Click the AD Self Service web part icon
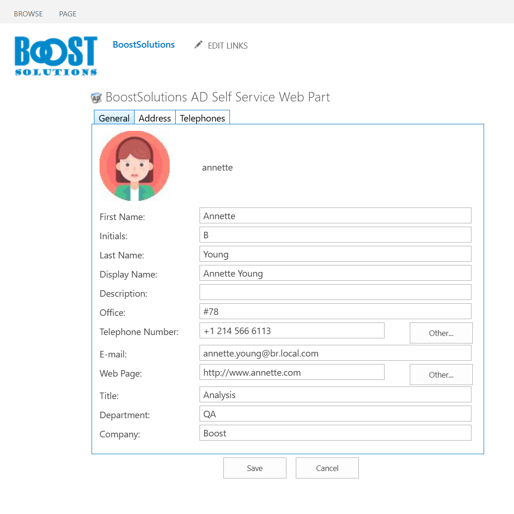 tap(96, 98)
